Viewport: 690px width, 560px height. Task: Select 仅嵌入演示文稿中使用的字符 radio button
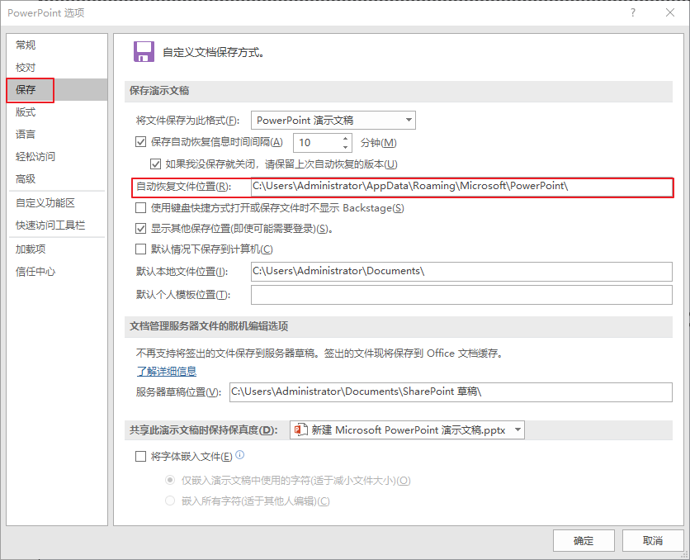tap(170, 480)
